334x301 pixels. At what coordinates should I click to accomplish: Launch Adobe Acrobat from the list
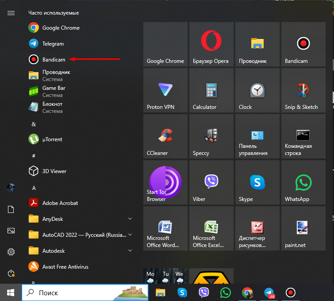pyautogui.click(x=80, y=203)
